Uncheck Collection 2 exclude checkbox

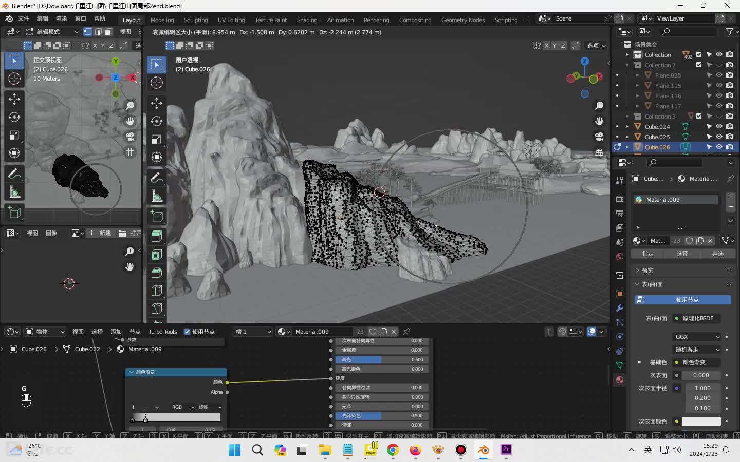pos(699,65)
